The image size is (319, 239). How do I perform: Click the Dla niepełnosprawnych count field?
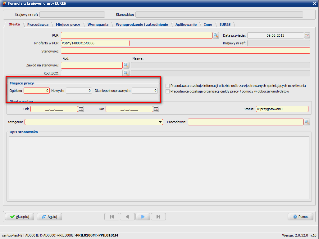click(x=145, y=91)
